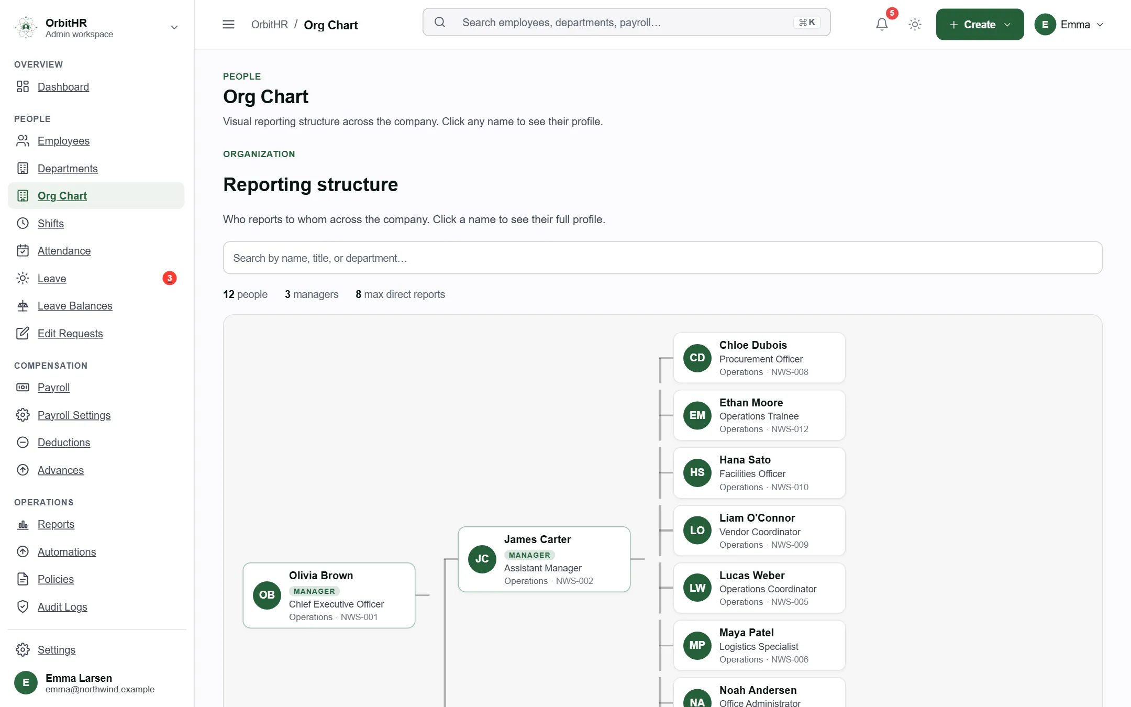Click the Shifts clock icon
The height and width of the screenshot is (707, 1131).
click(x=23, y=223)
